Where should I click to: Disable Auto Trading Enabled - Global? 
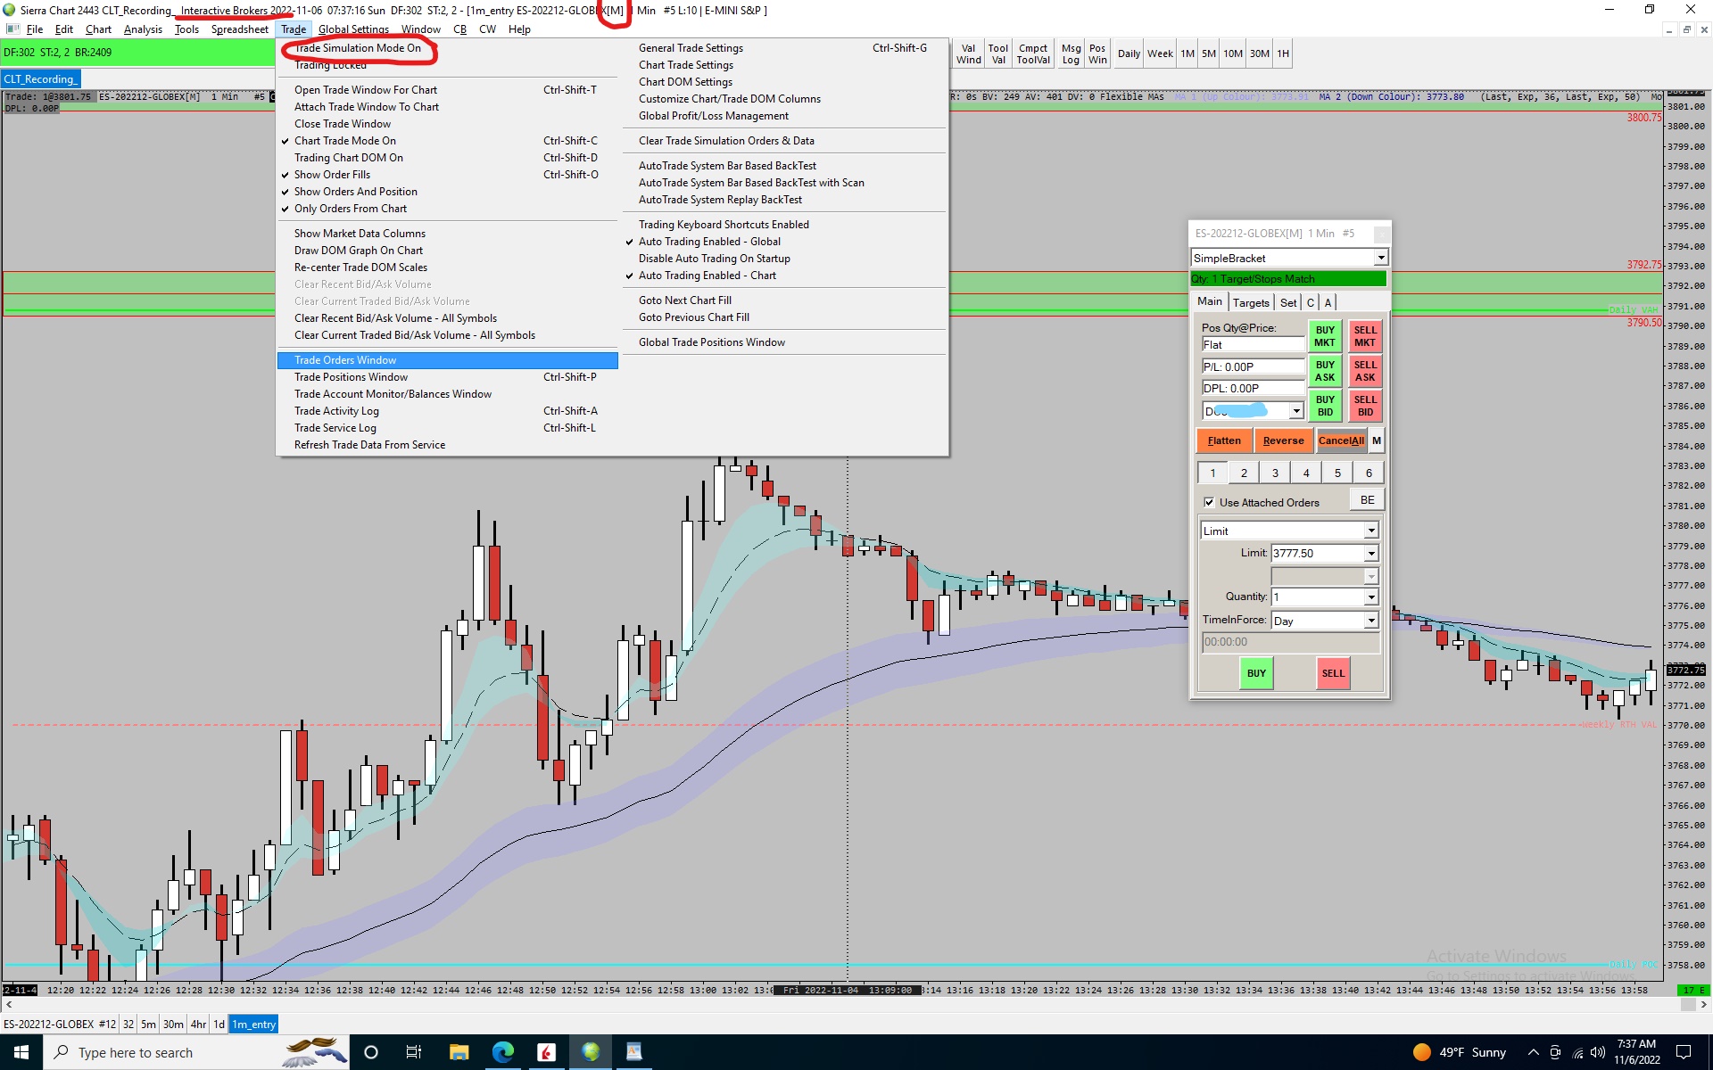click(708, 242)
